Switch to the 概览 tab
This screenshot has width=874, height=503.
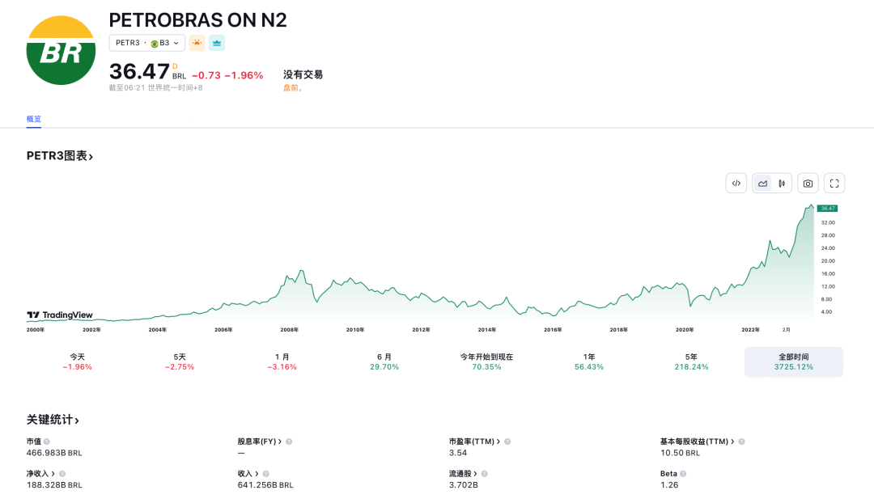pyautogui.click(x=33, y=119)
